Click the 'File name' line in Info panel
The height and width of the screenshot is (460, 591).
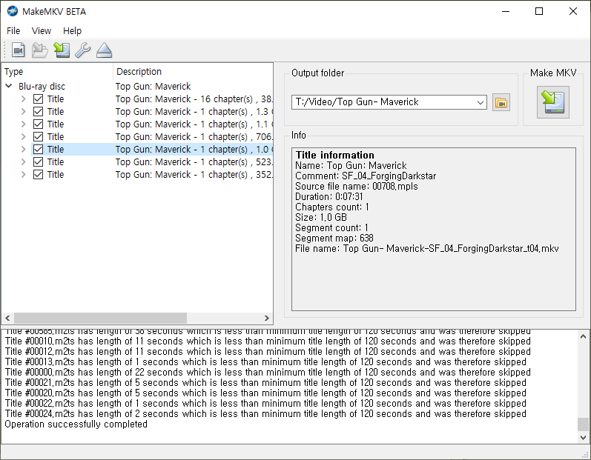(x=427, y=248)
